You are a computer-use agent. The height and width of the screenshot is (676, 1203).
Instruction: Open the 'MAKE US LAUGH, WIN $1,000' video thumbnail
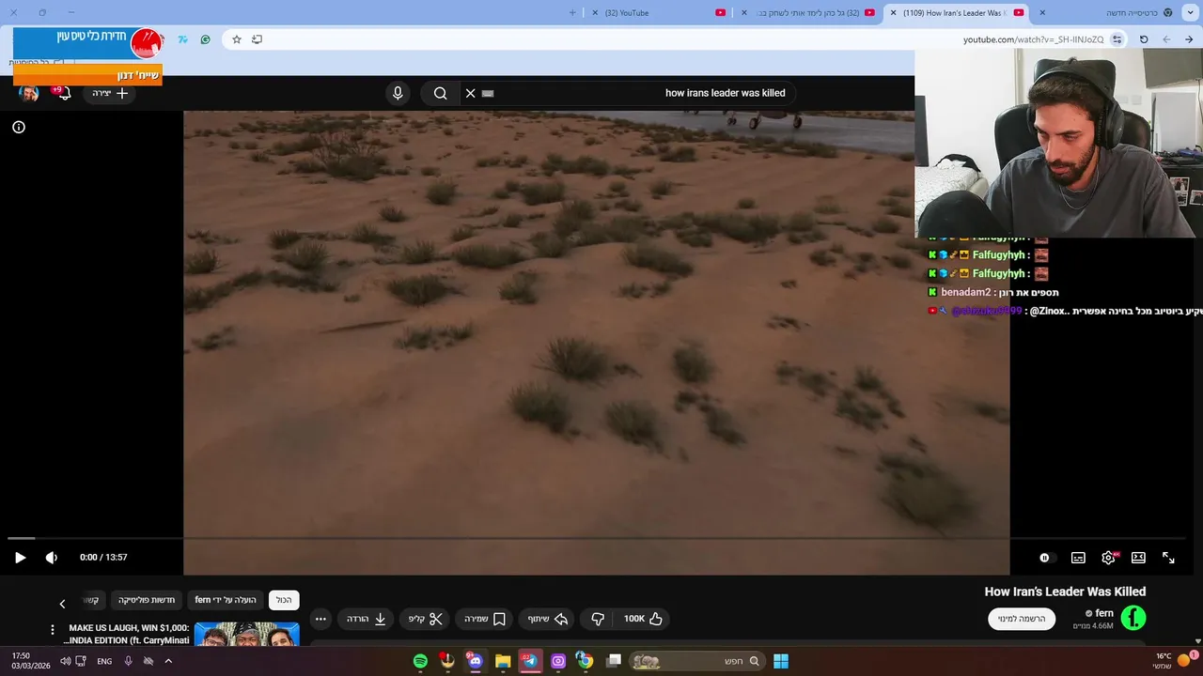(247, 635)
